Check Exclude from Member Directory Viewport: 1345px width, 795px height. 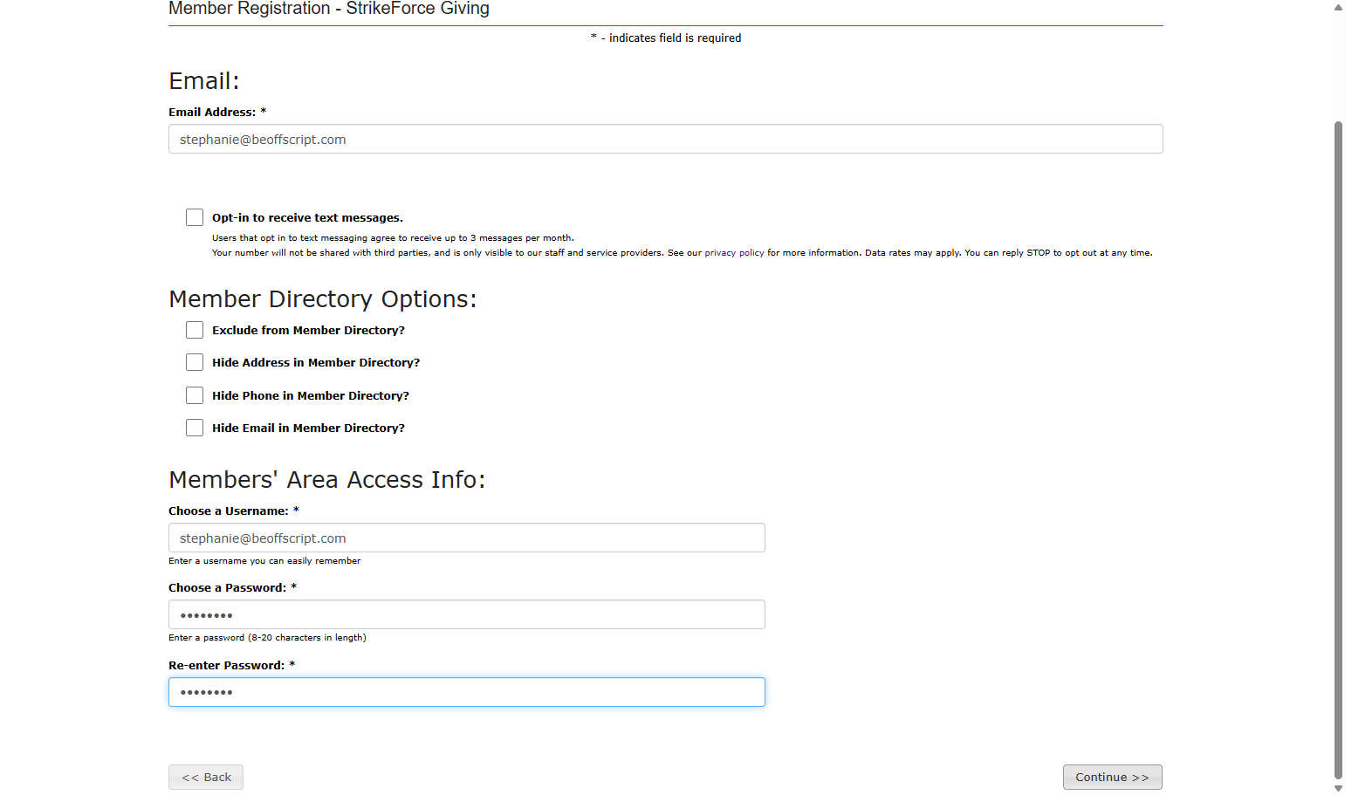click(195, 330)
